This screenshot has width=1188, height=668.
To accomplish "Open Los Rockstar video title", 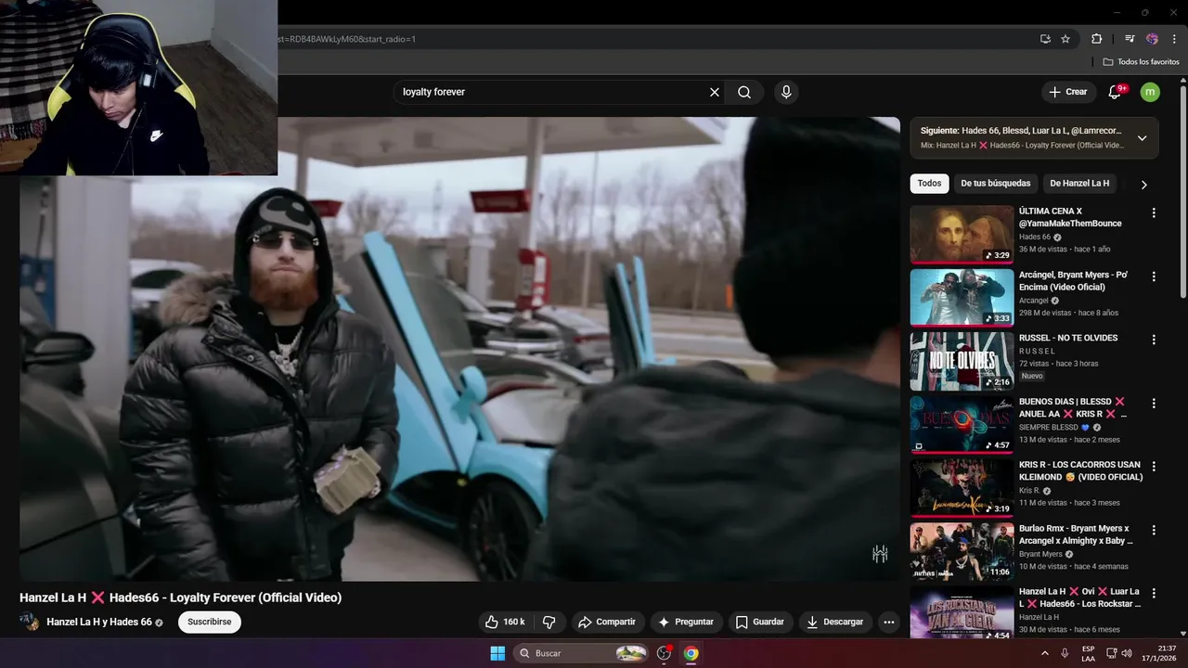I will coord(1079,597).
